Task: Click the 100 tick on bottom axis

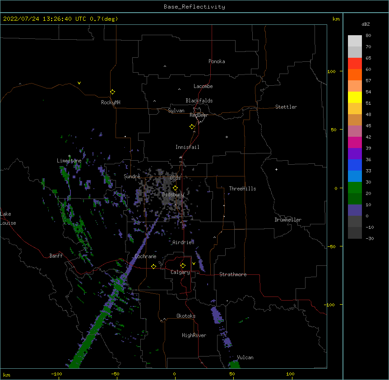Action: click(x=290, y=374)
